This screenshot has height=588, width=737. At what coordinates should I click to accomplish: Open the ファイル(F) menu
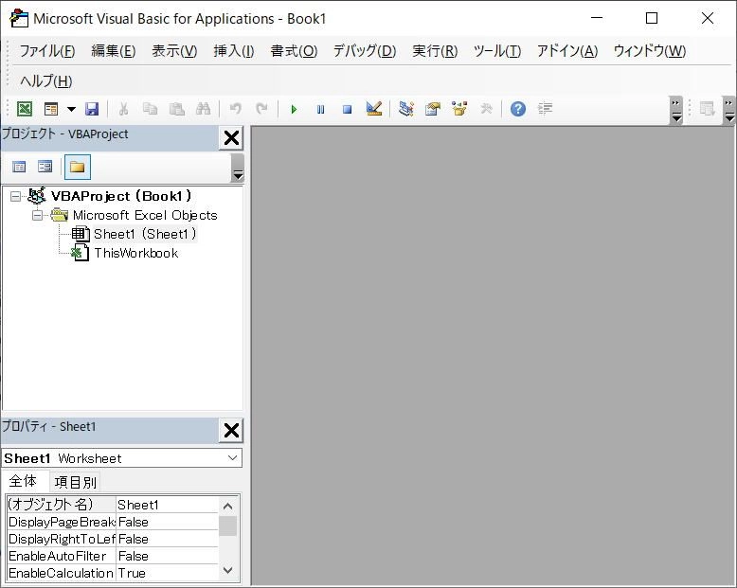[47, 51]
